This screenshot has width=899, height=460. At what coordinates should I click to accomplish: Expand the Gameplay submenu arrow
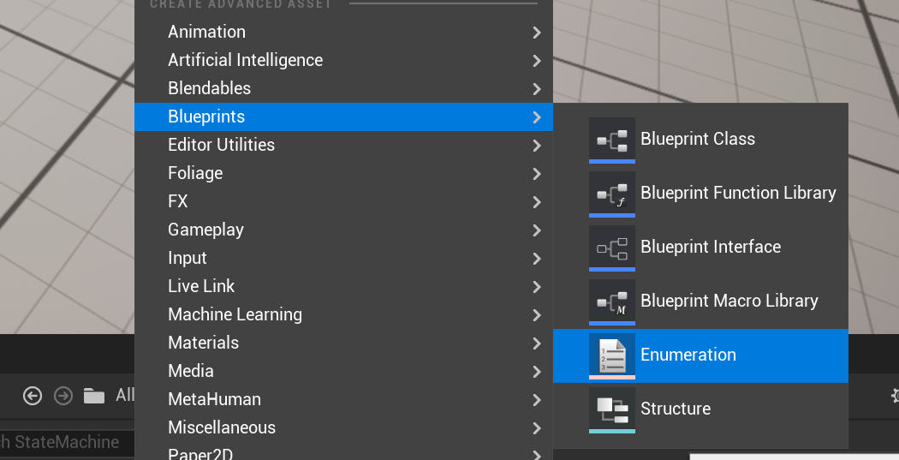pos(537,230)
